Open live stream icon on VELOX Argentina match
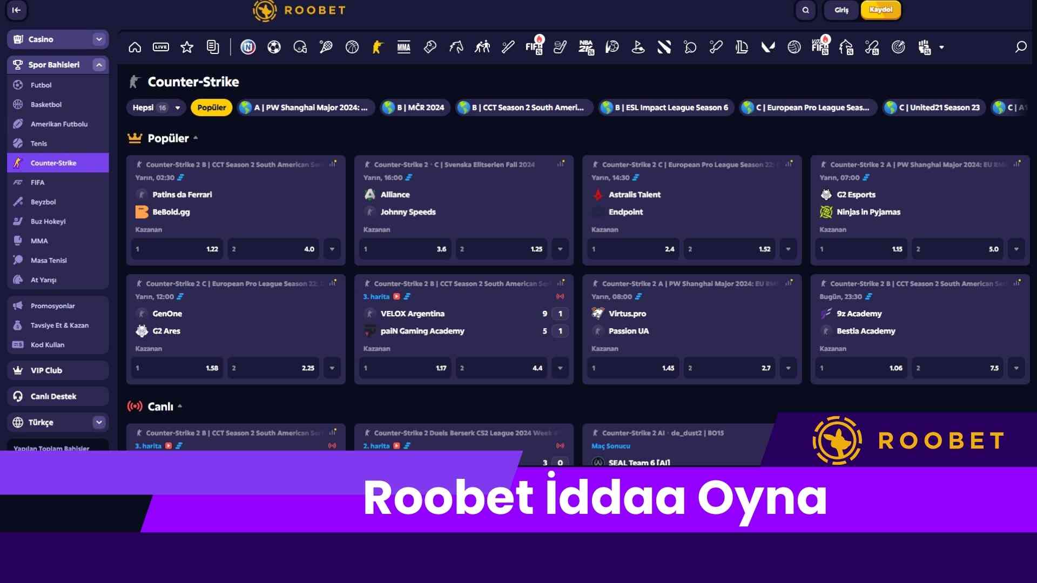This screenshot has width=1037, height=583. coord(397,296)
